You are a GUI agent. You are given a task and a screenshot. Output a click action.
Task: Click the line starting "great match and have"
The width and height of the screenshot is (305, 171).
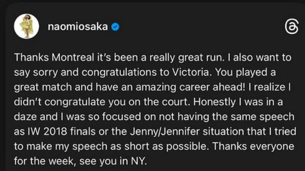point(152,88)
